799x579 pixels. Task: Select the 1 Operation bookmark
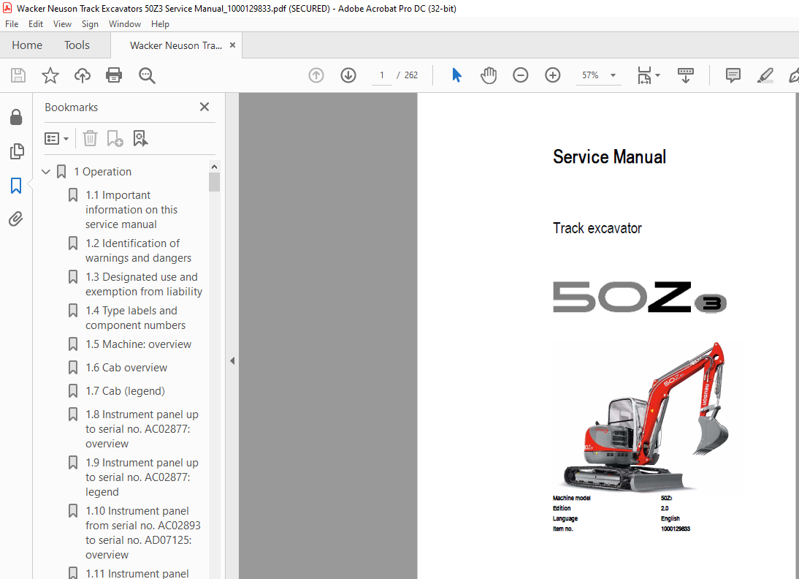102,172
